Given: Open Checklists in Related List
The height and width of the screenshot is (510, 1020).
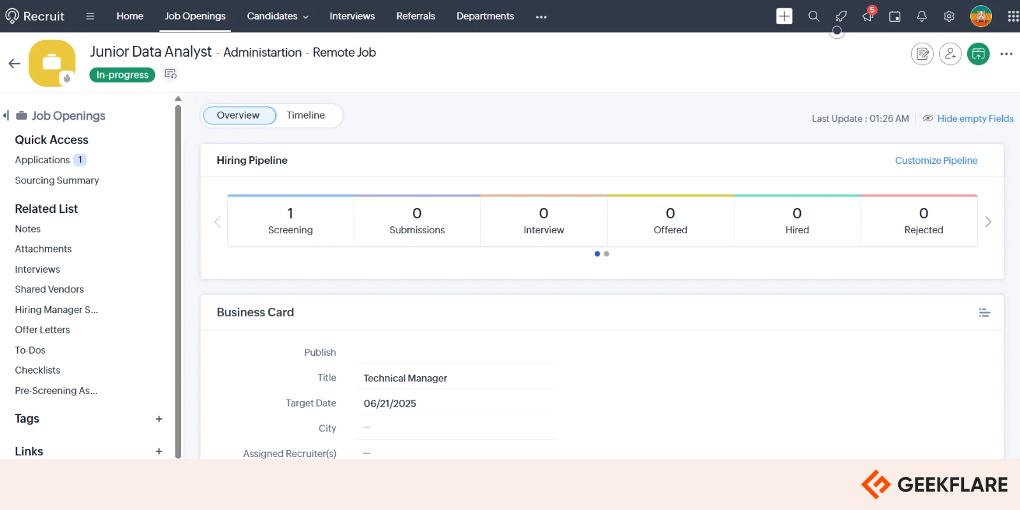Looking at the screenshot, I should click(x=38, y=370).
